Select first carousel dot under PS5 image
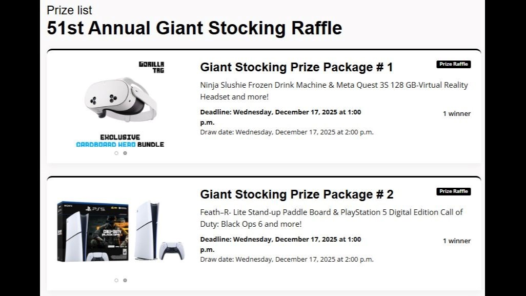 click(x=116, y=280)
